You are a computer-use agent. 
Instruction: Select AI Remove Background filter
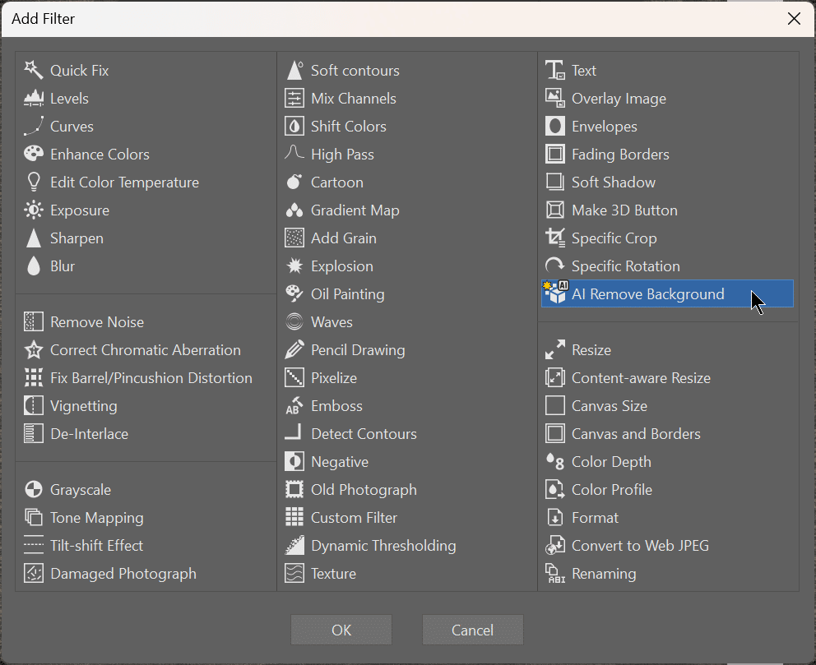[647, 293]
